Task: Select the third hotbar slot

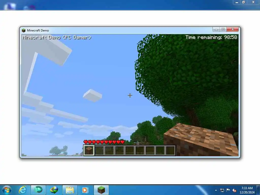Action: 109,151
